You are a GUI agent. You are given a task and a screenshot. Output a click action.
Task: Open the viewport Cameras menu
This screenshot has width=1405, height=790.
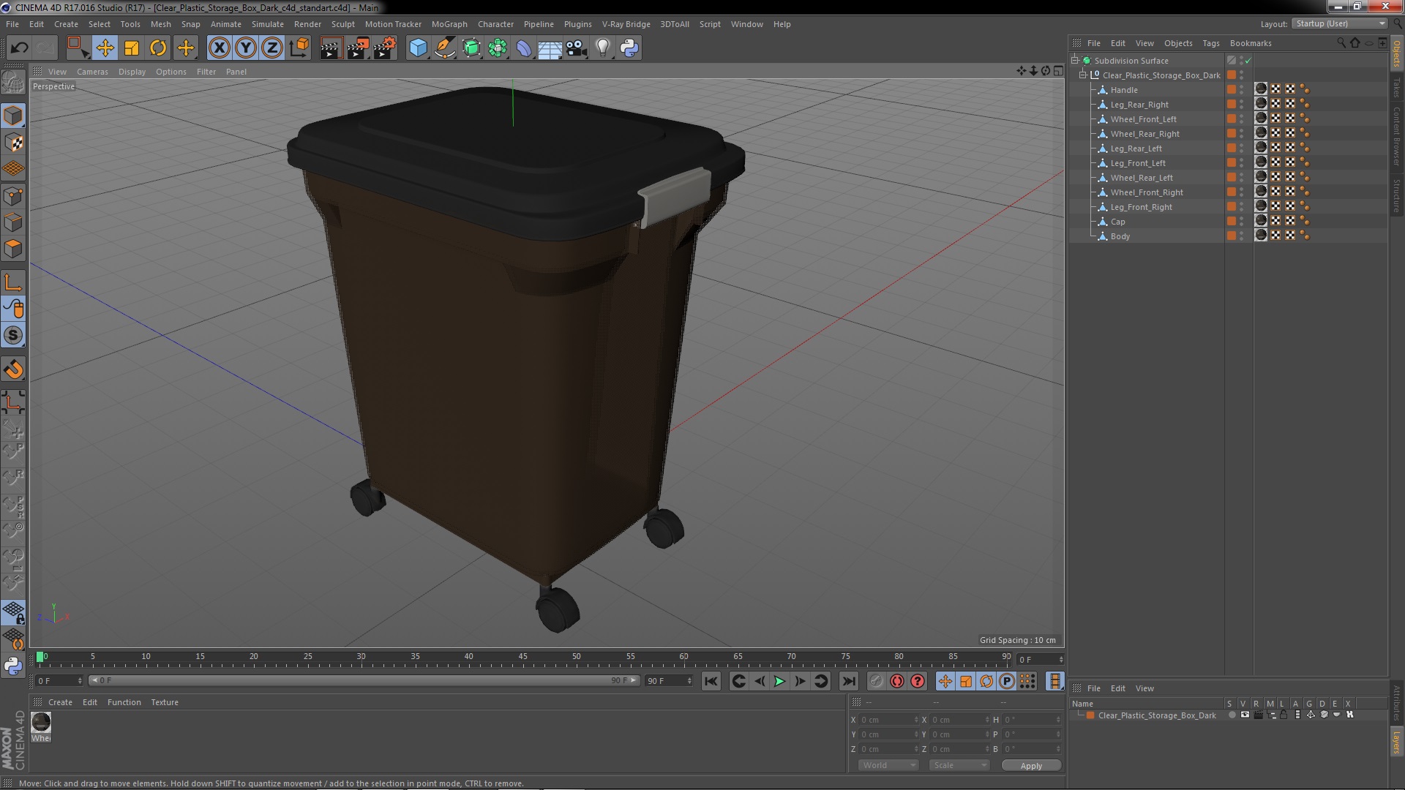pyautogui.click(x=92, y=72)
